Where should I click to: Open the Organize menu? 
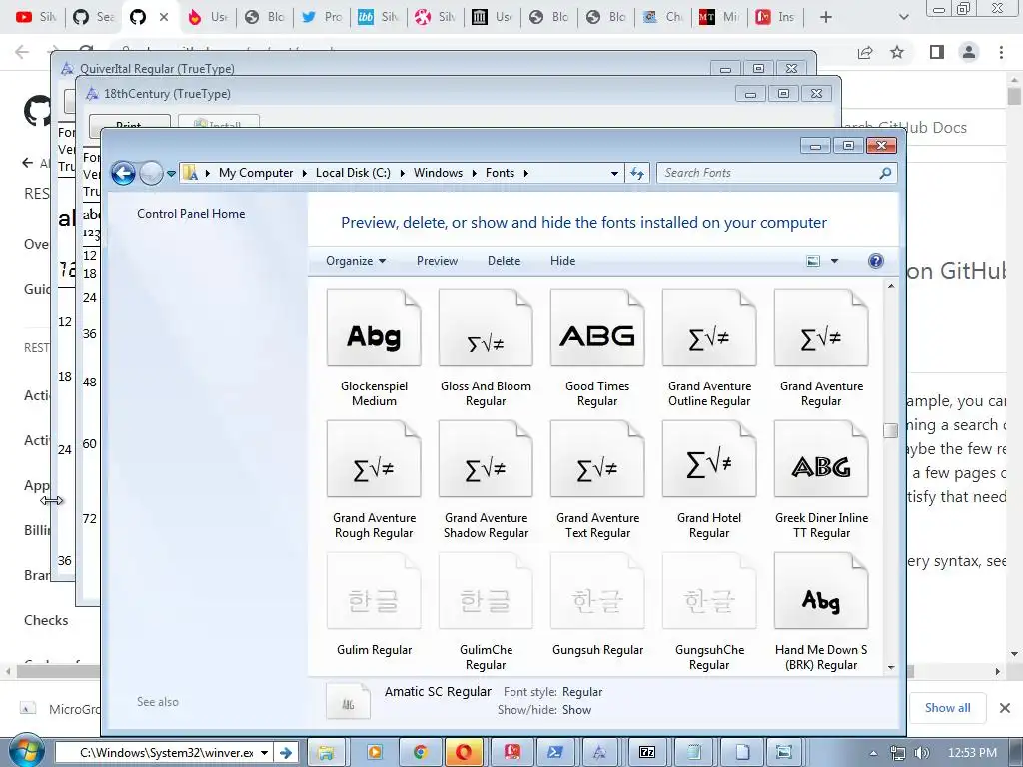[x=356, y=261]
